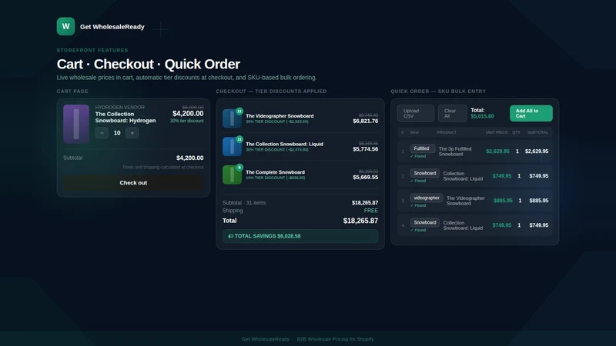This screenshot has width=616, height=346.
Task: Click the Fulfilled SKU field in row 1
Action: (422, 148)
